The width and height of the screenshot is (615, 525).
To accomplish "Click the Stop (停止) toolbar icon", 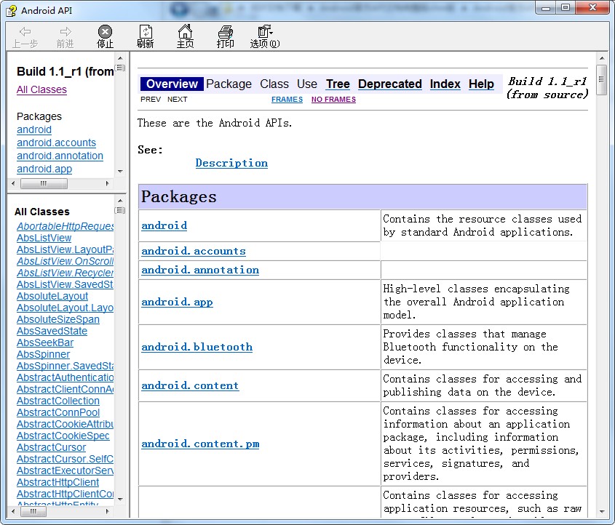I will tap(106, 32).
